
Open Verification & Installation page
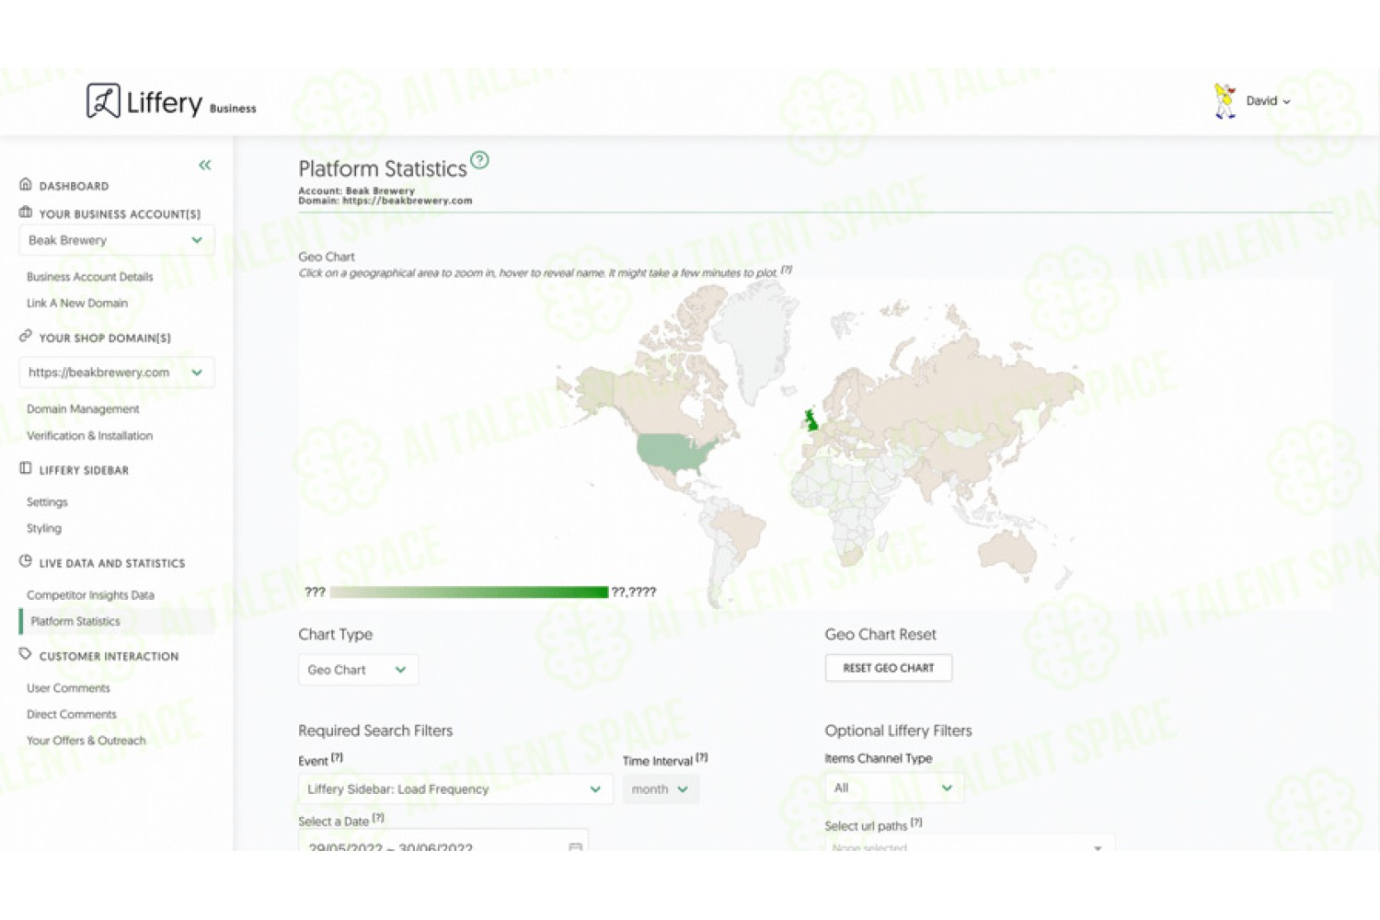pos(89,435)
